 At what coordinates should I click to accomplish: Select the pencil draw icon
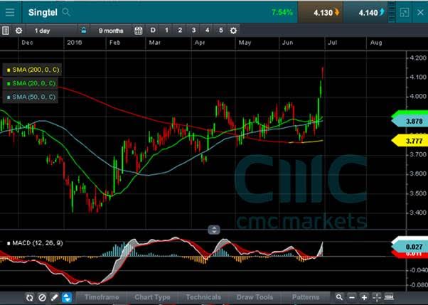pos(55,297)
